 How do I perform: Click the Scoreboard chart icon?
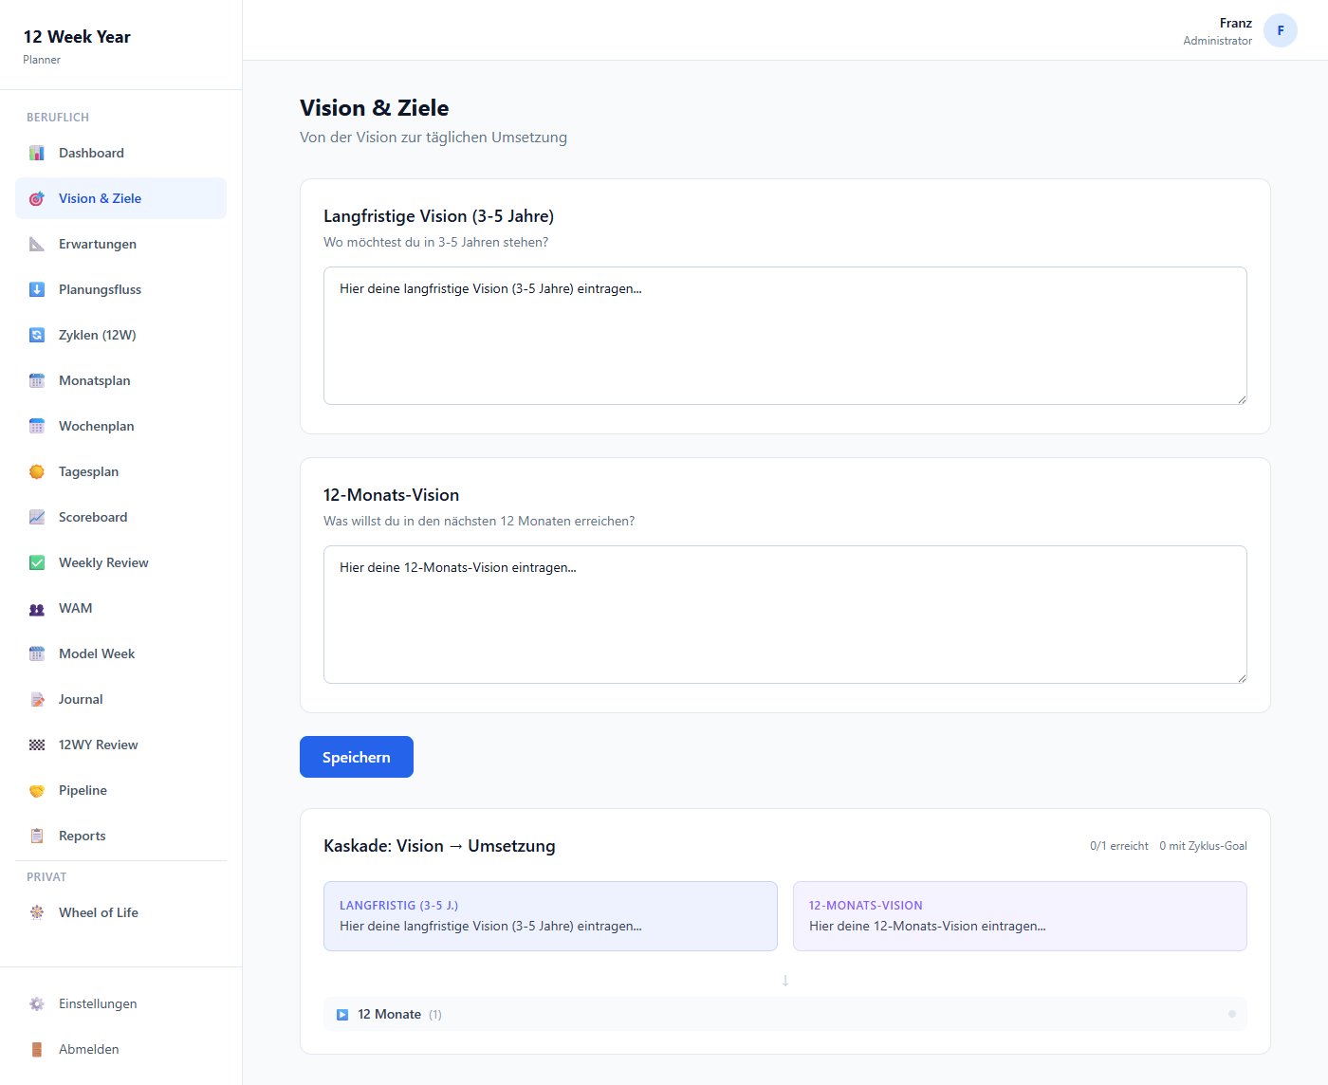tap(37, 518)
